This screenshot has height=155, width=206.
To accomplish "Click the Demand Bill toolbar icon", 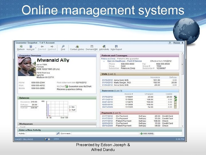I will coord(92,46).
